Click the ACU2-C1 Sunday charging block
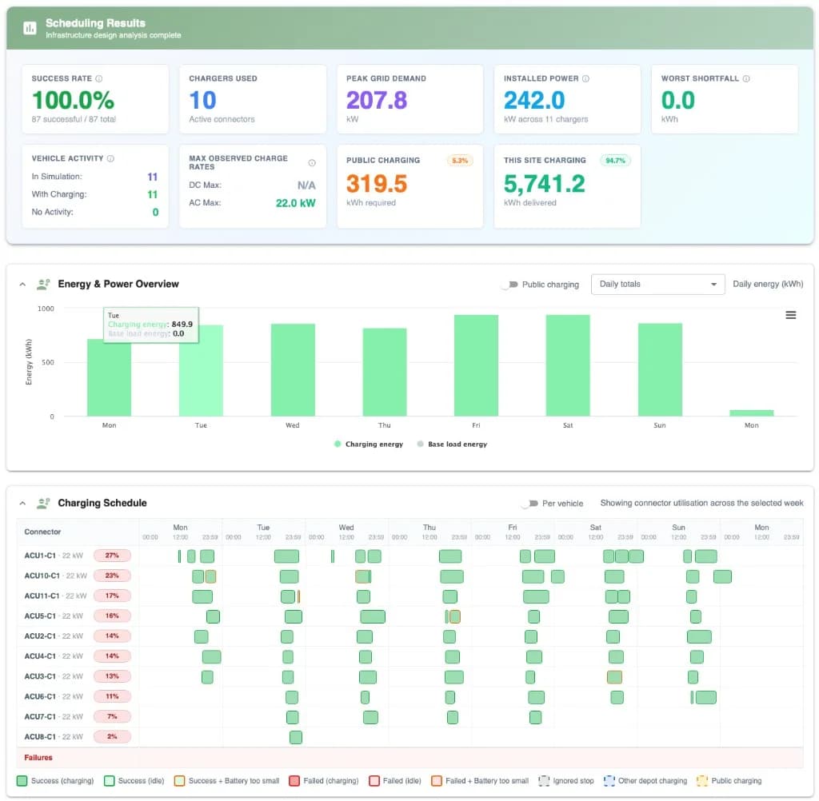This screenshot has height=801, width=819. click(699, 636)
